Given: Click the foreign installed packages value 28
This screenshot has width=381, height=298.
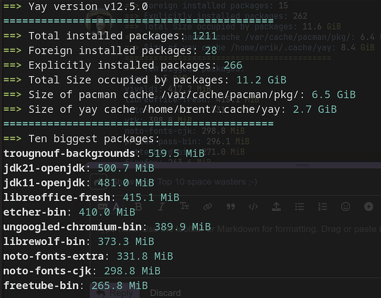Looking at the screenshot, I should pyautogui.click(x=210, y=51).
